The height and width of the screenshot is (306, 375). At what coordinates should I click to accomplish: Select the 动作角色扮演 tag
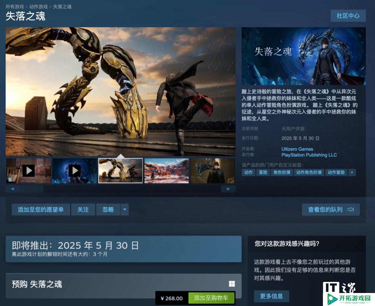coord(309,172)
